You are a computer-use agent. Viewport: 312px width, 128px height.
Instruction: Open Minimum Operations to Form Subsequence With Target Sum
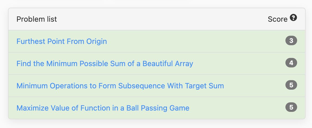tap(120, 86)
